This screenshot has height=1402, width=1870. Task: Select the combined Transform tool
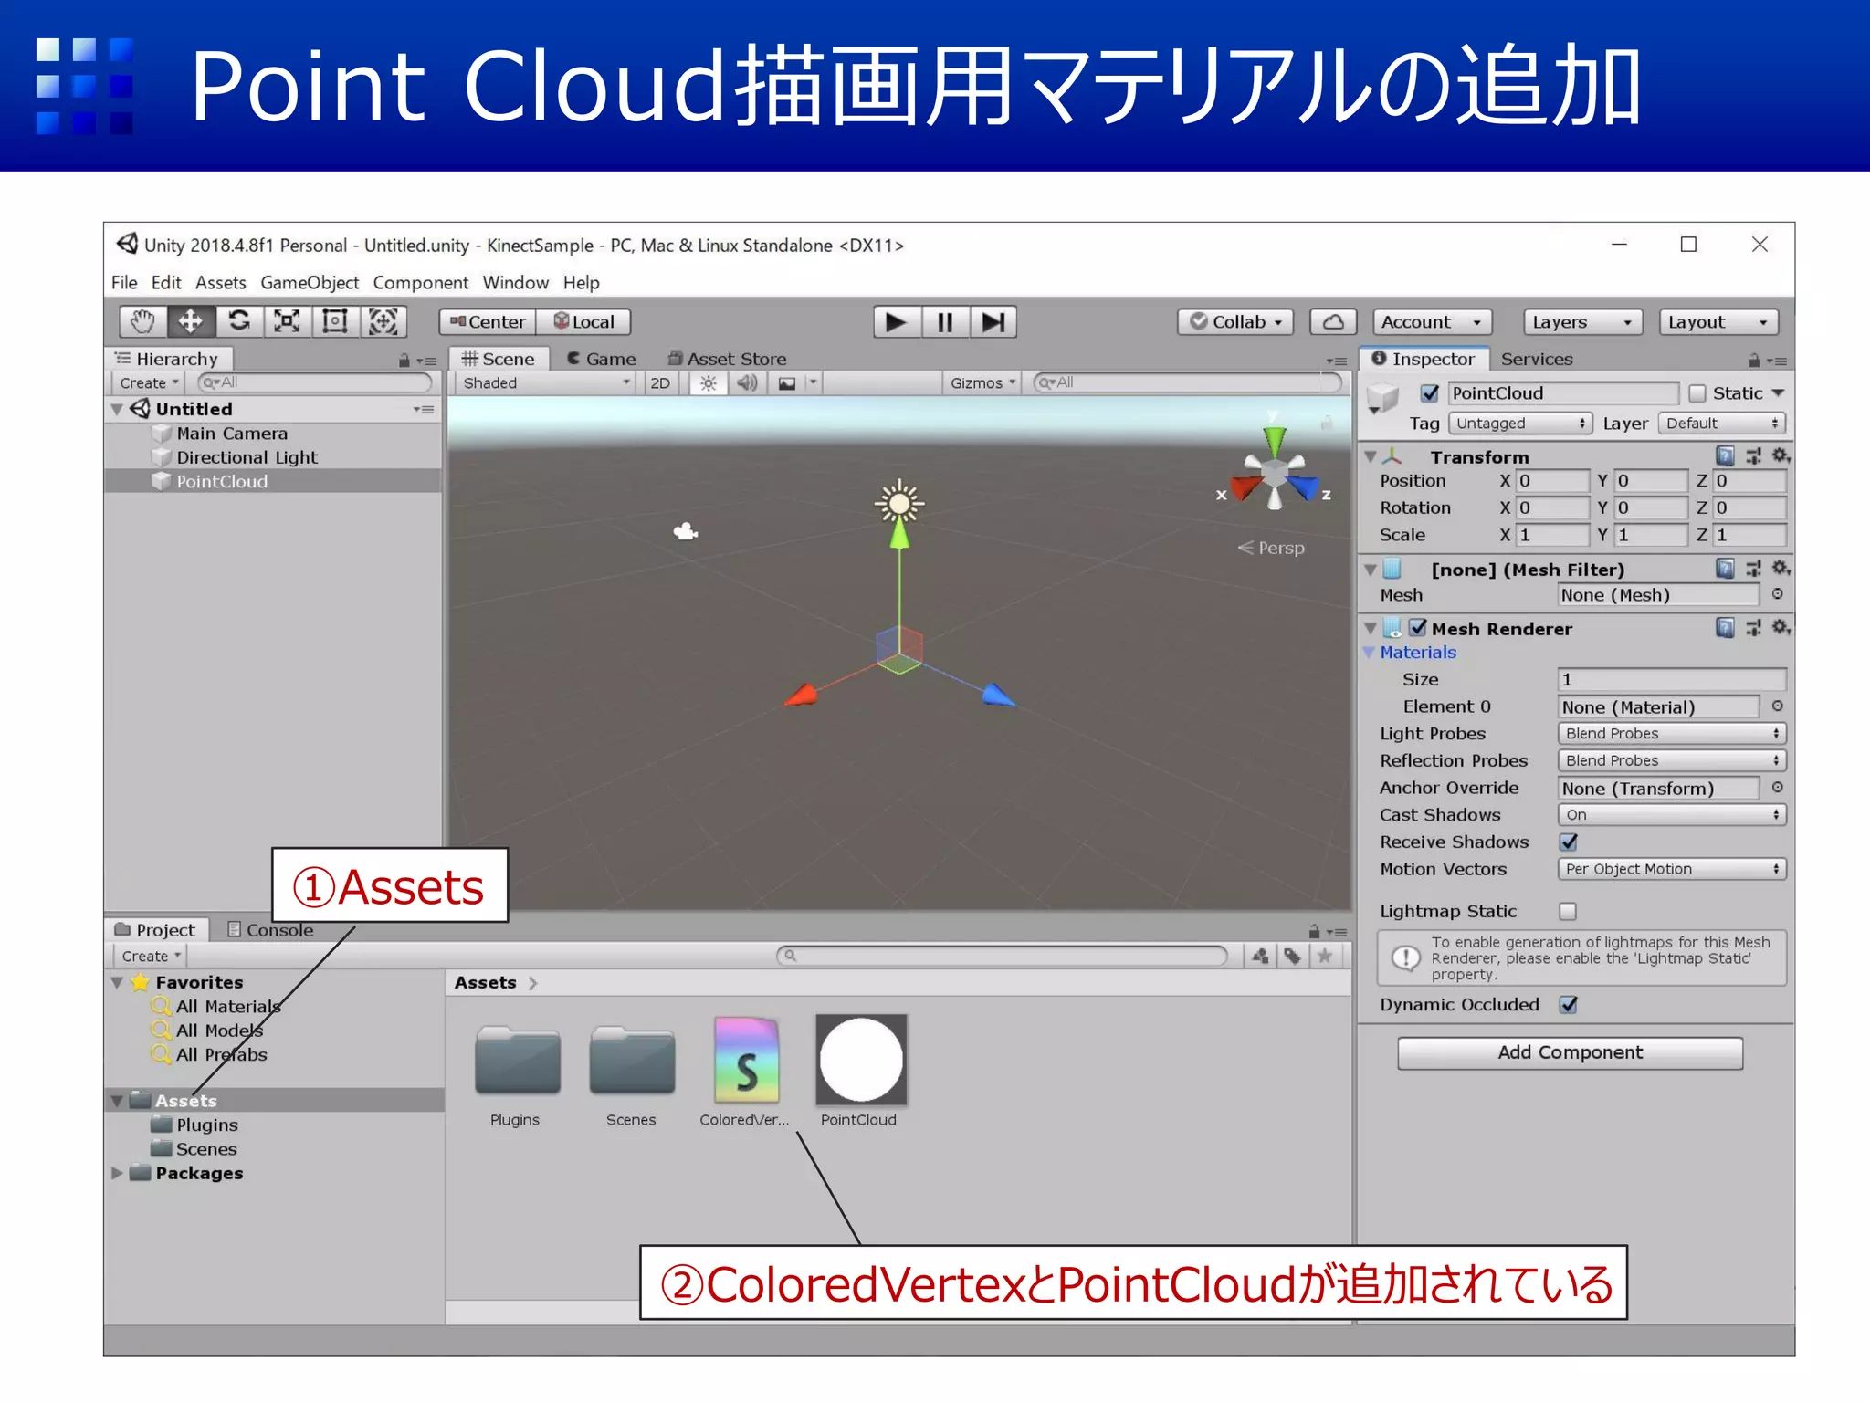click(x=383, y=321)
